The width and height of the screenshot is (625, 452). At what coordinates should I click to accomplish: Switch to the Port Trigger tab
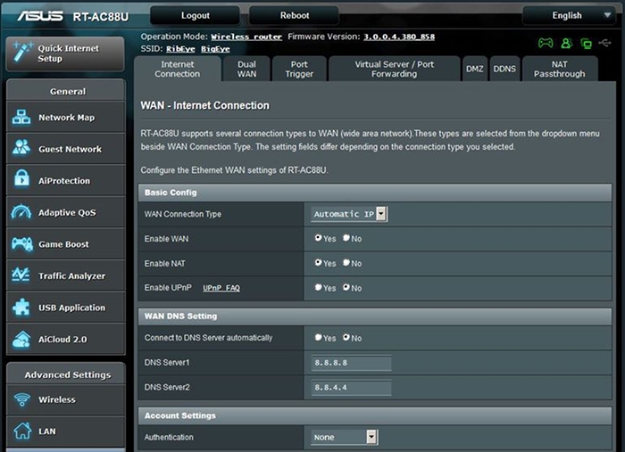[299, 69]
